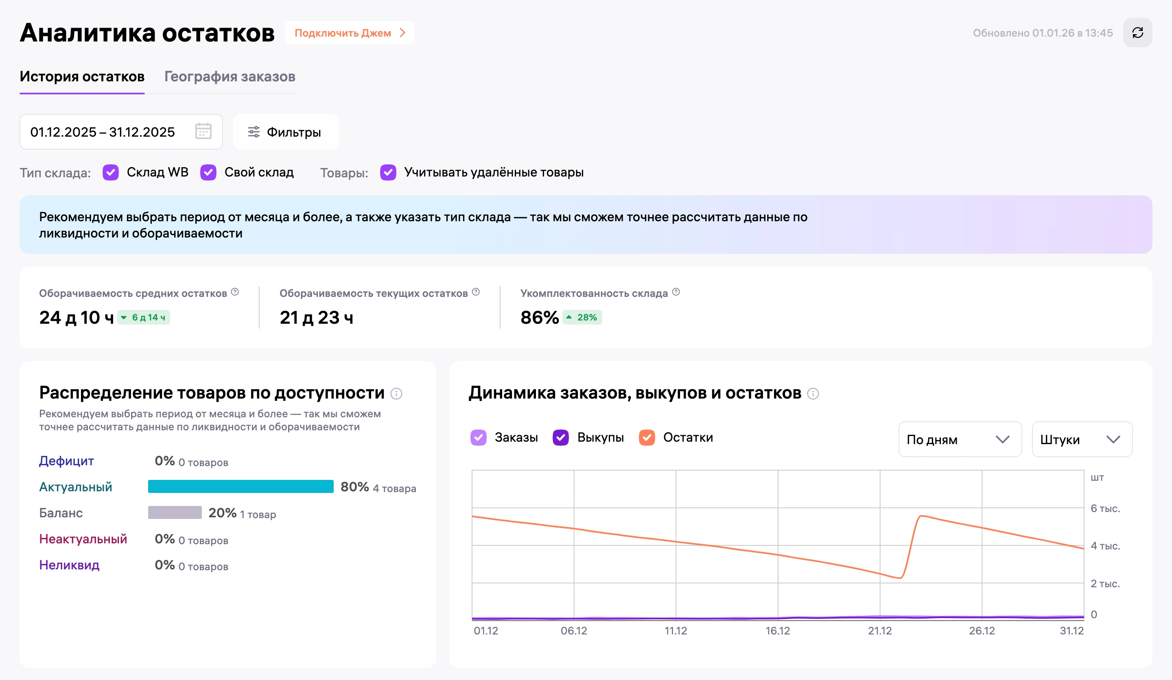Click info icon beside Динамика заказов heading

pyautogui.click(x=813, y=394)
